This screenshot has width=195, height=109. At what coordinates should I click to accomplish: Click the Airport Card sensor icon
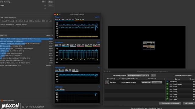tap(167, 82)
